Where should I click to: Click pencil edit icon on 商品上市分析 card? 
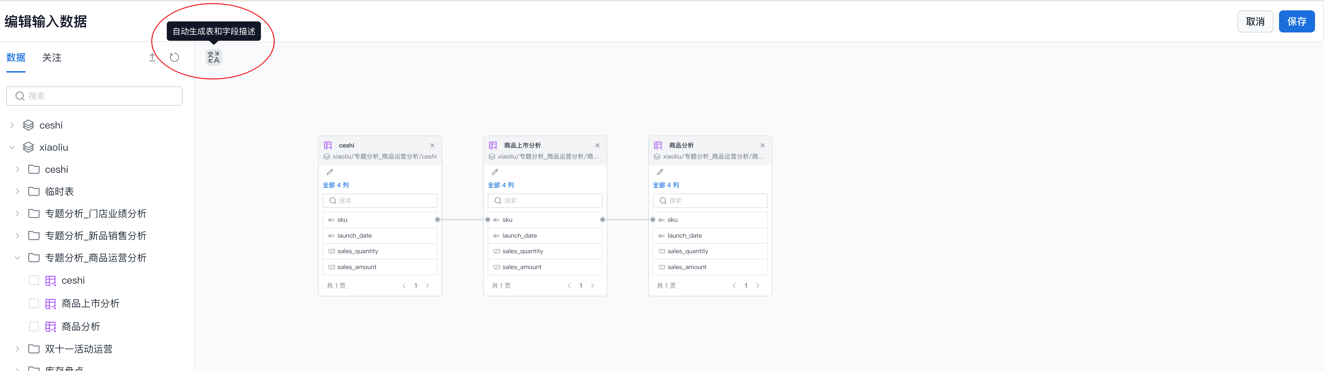(495, 172)
